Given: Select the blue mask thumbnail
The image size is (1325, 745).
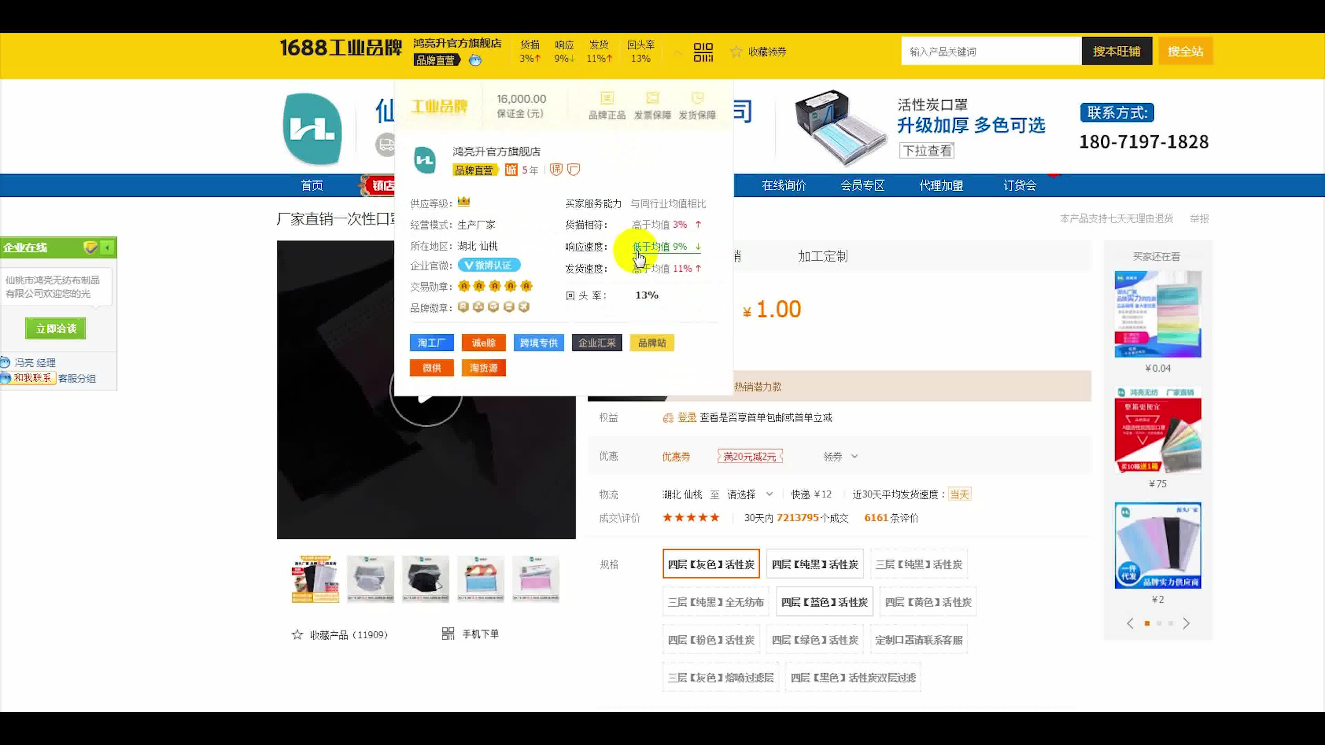Looking at the screenshot, I should click(480, 578).
